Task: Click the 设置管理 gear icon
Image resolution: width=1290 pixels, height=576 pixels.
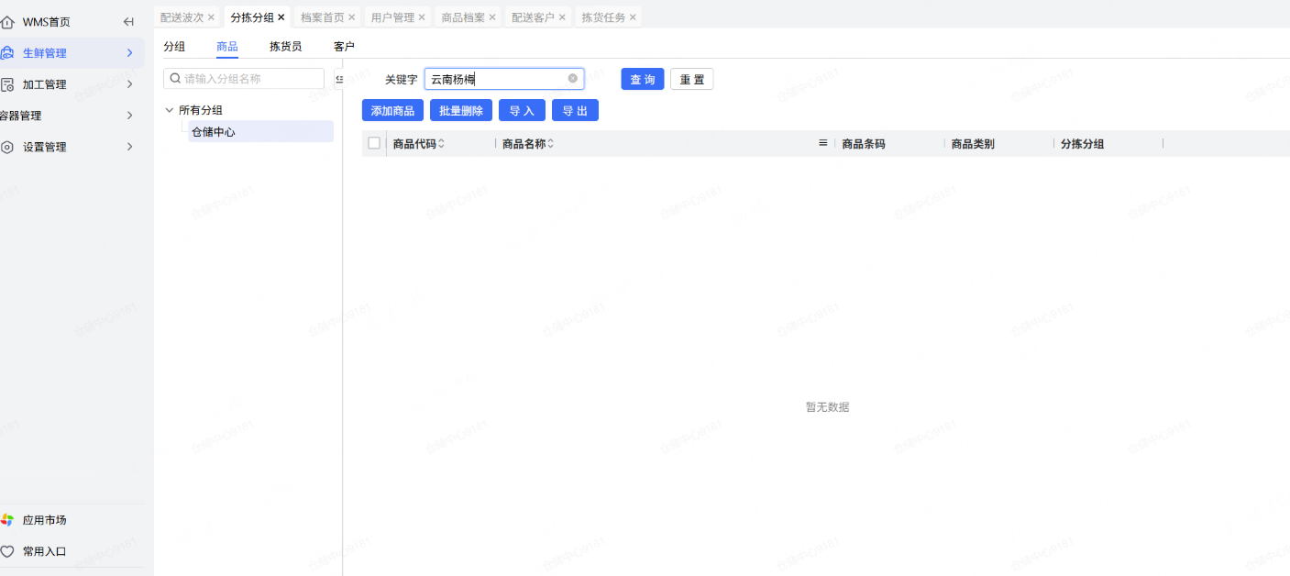Action: [7, 147]
